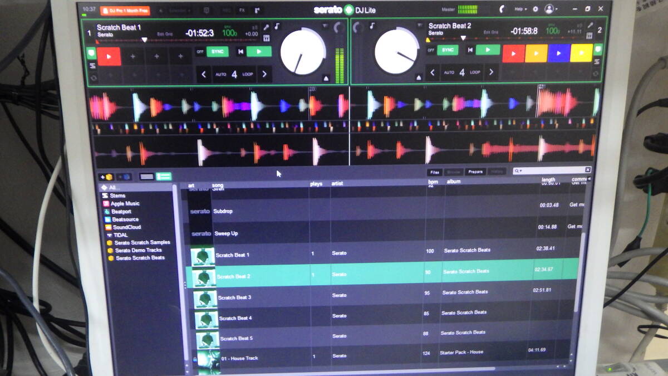Open Beatport in the sidebar

point(121,212)
